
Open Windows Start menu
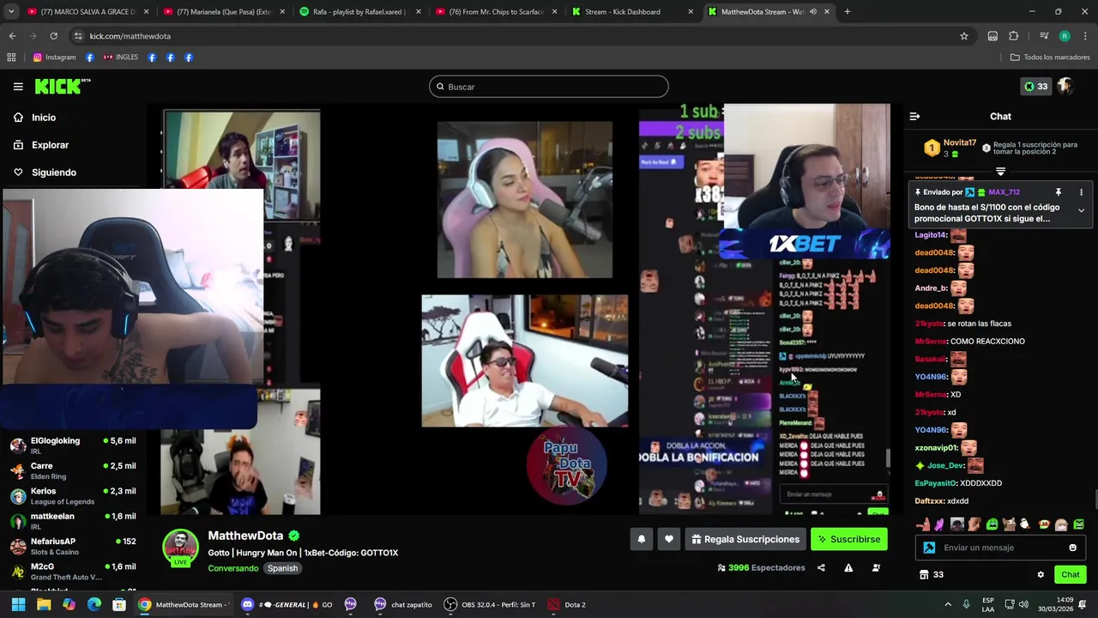[x=18, y=604]
